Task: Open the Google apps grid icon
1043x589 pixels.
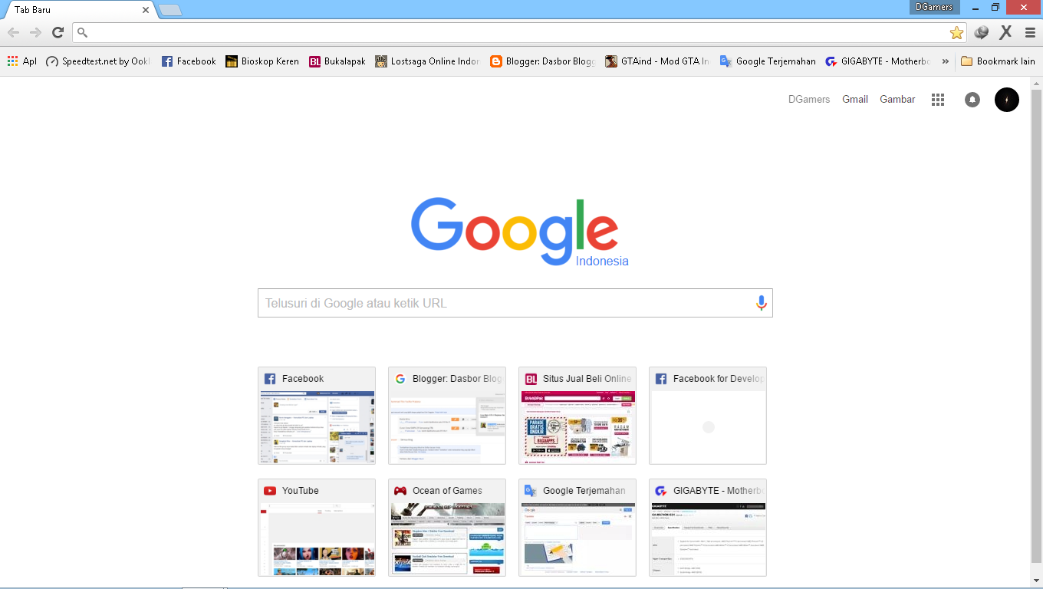Action: click(937, 100)
